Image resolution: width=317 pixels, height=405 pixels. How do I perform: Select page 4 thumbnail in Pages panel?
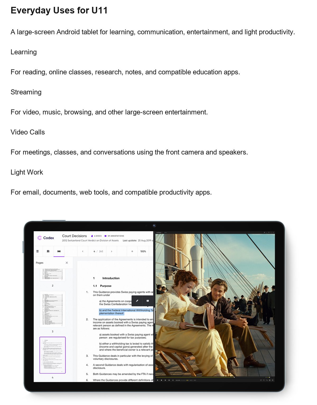click(53, 355)
